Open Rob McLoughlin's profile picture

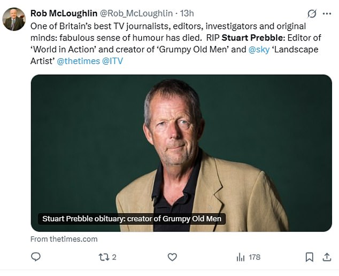14,19
